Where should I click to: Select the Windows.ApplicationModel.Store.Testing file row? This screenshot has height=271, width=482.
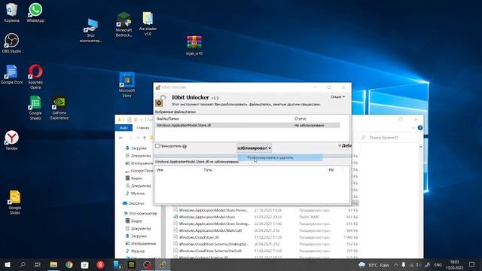pyautogui.click(x=265, y=224)
